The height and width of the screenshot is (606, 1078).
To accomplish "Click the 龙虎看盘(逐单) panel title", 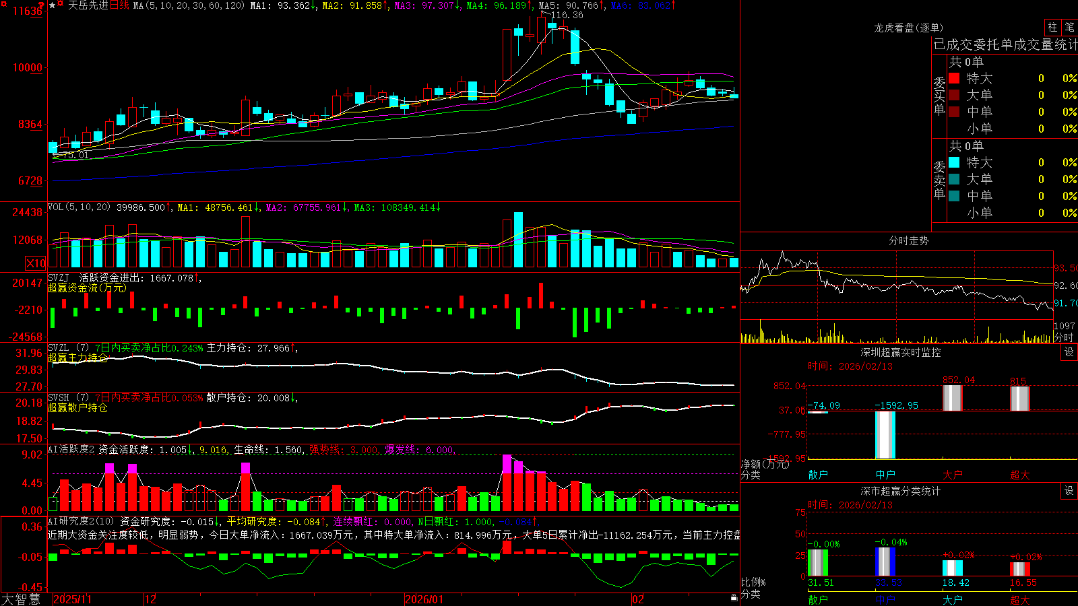I will coord(909,28).
